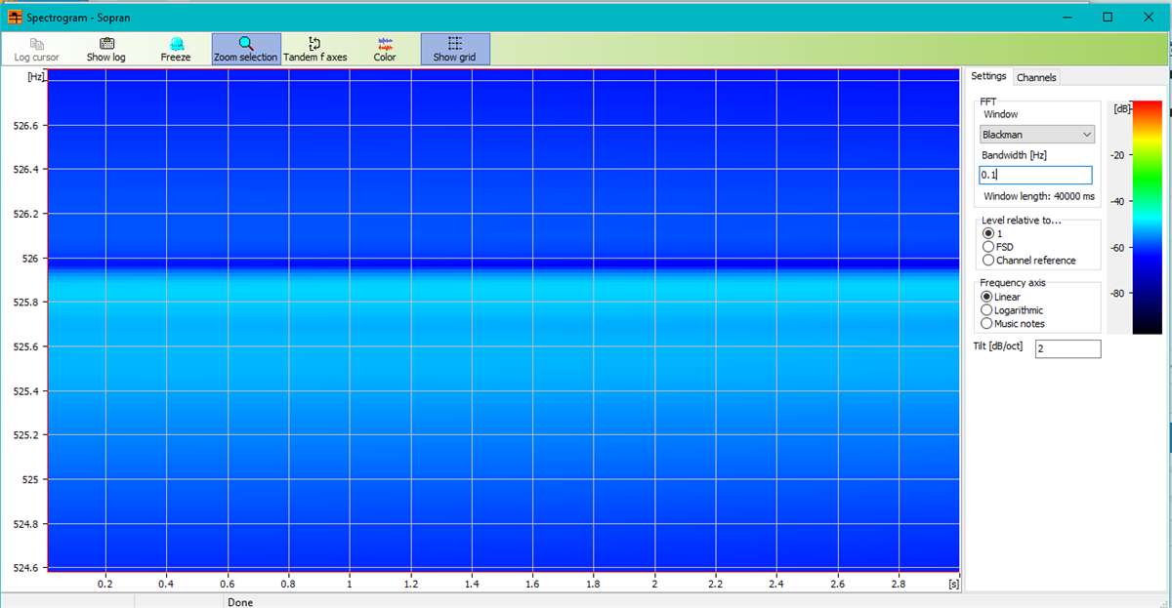Click the 525 Hz frequency axis label
Screen dimensions: 1172x608
click(x=28, y=480)
